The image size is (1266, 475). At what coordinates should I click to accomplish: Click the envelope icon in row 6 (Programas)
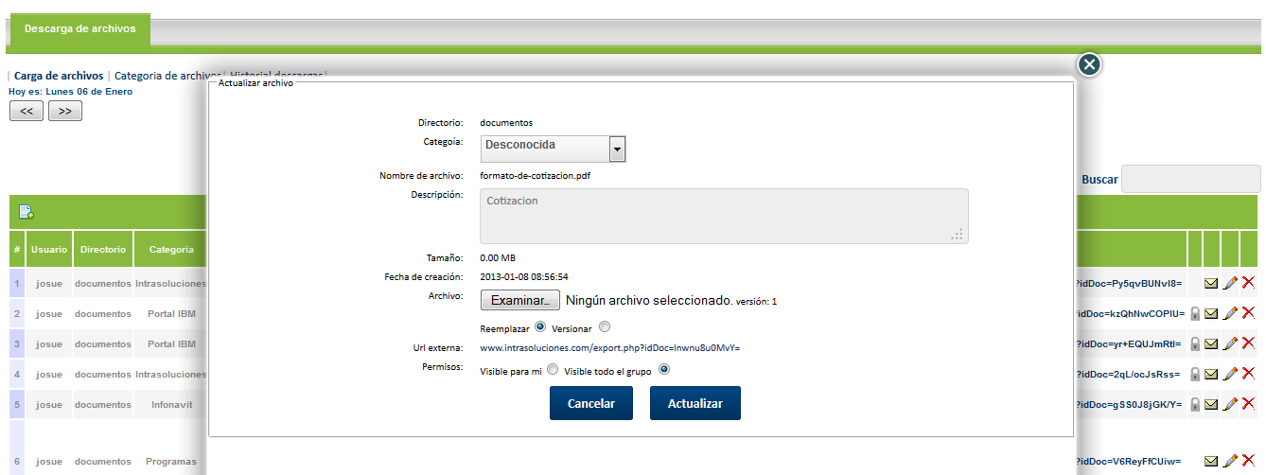[1211, 461]
